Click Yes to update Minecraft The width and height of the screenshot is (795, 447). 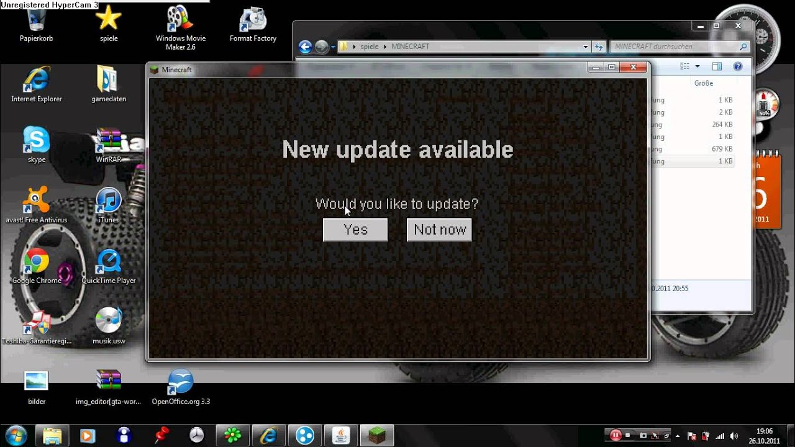point(355,230)
